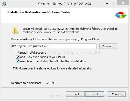
Task: Click the Ruby gem logo in the header
Action: (121, 15)
